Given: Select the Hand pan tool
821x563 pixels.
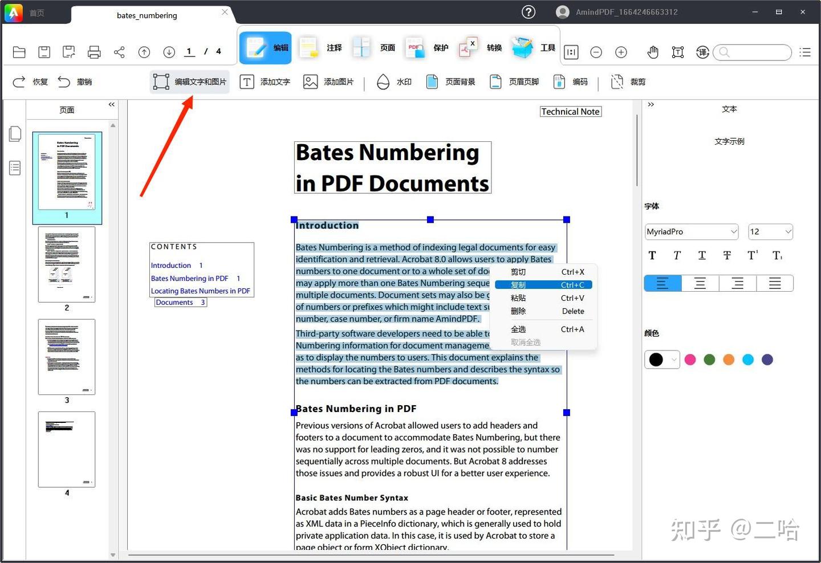Looking at the screenshot, I should tap(653, 52).
